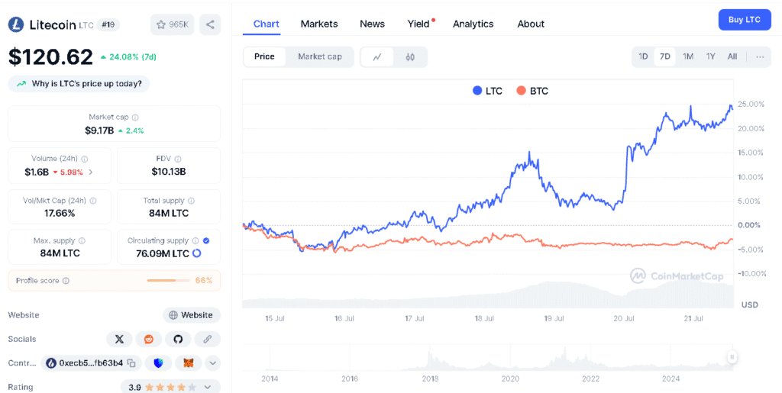Show Profile score info icon

click(66, 281)
